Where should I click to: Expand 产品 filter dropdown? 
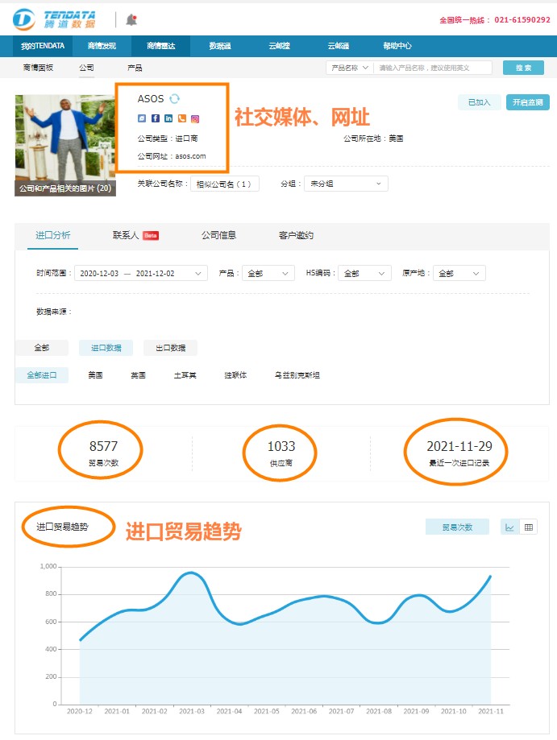pos(268,273)
